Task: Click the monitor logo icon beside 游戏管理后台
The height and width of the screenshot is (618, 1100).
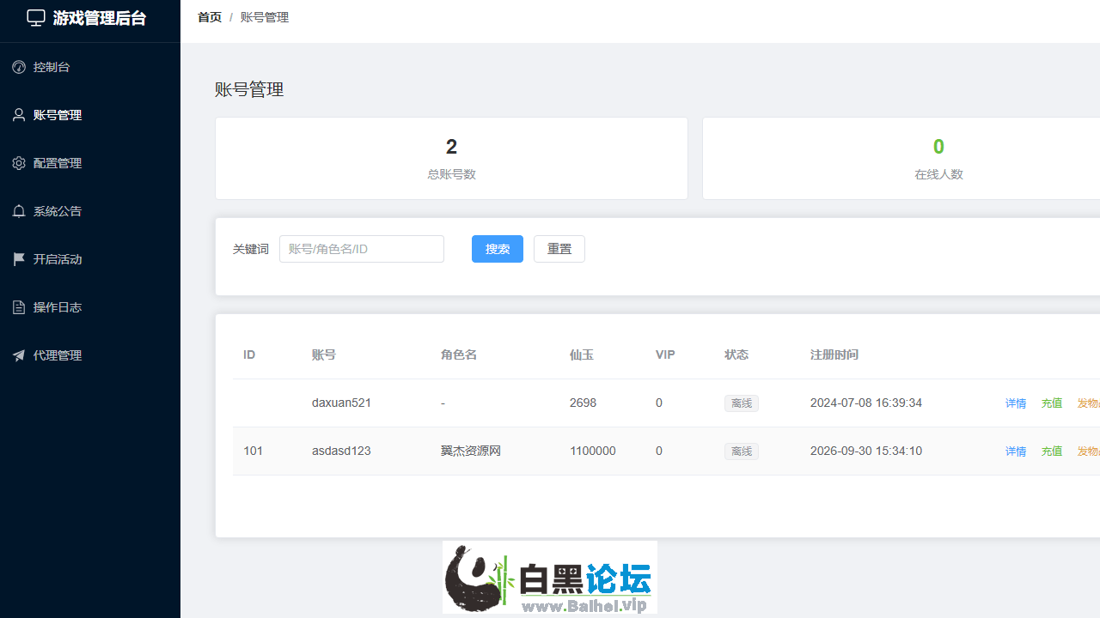Action: click(36, 18)
